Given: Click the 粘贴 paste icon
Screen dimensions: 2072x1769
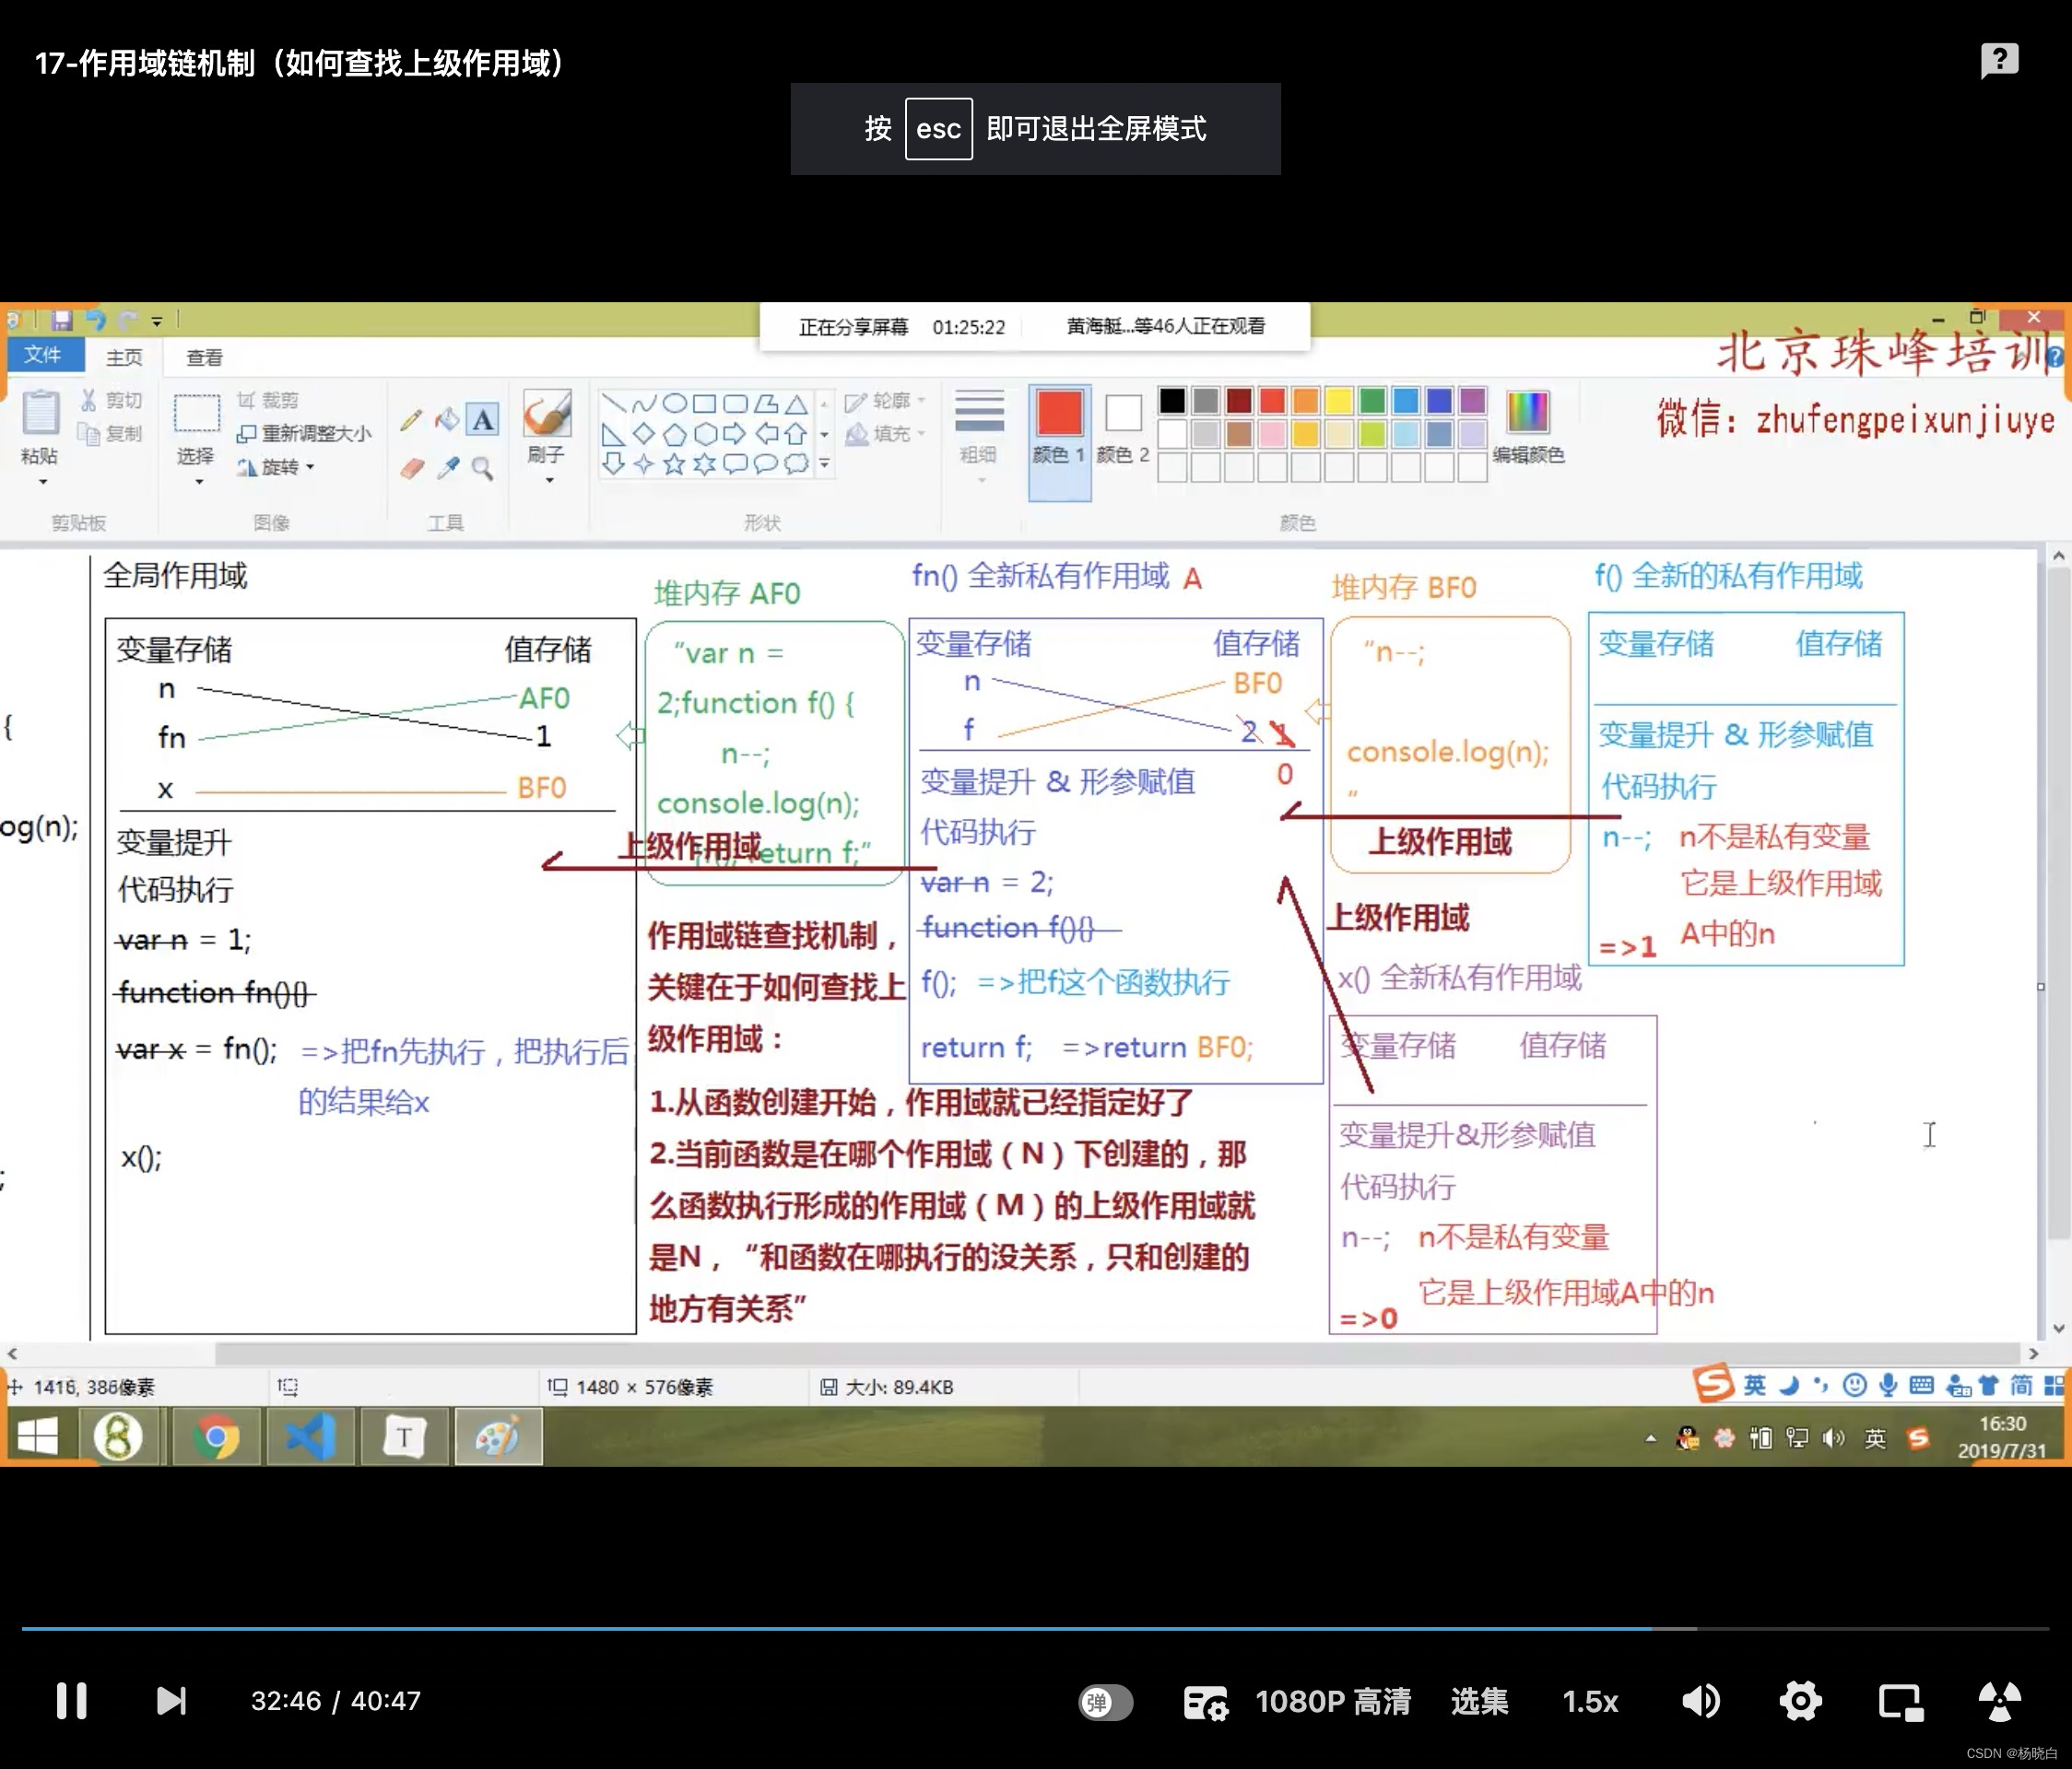Looking at the screenshot, I should point(40,414).
